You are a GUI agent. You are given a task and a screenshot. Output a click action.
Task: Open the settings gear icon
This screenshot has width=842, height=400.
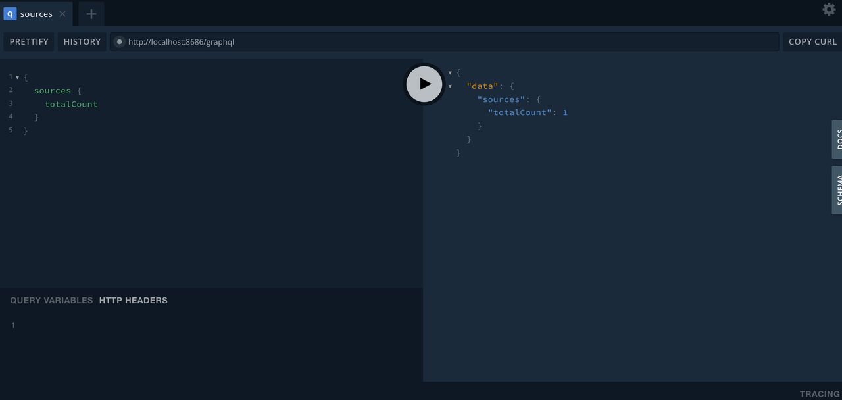(828, 10)
